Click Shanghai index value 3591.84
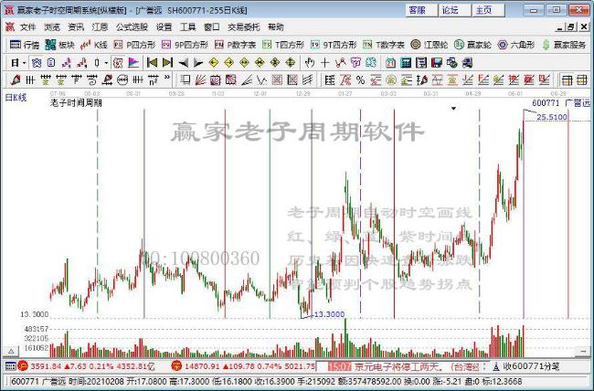594x391 pixels. [x=46, y=366]
